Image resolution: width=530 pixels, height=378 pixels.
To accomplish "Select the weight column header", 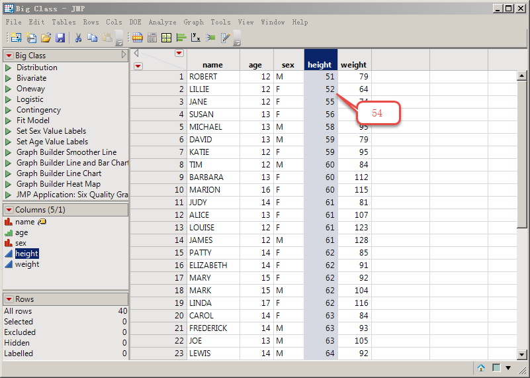I will pyautogui.click(x=353, y=65).
